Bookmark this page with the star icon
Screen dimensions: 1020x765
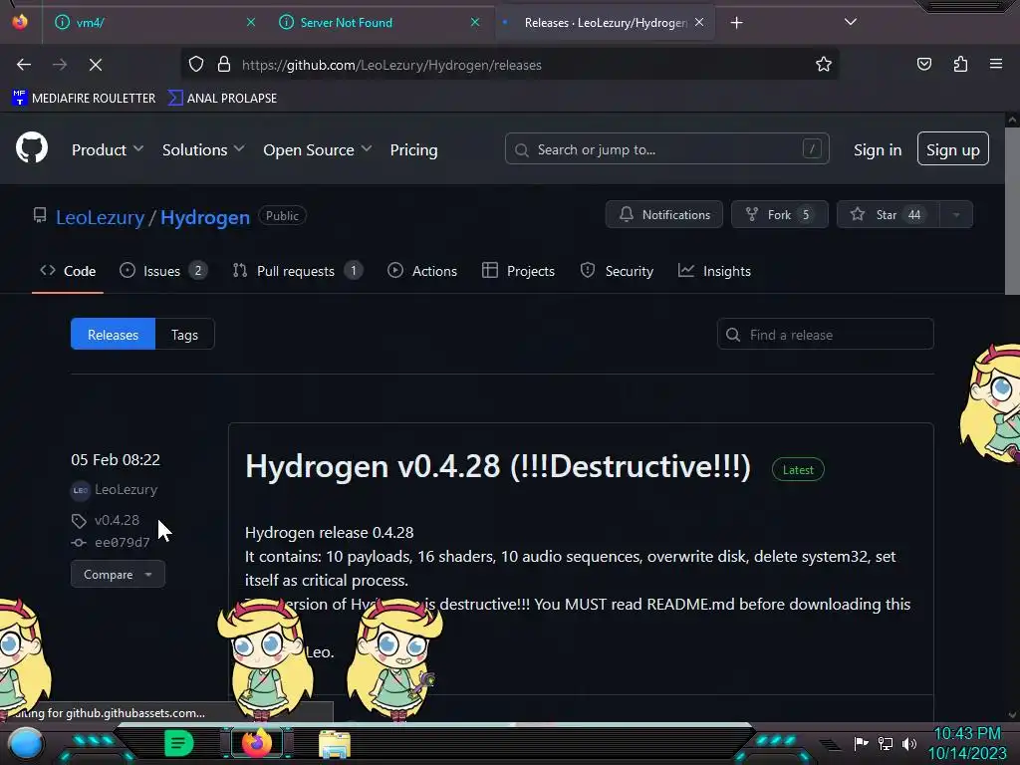point(824,65)
